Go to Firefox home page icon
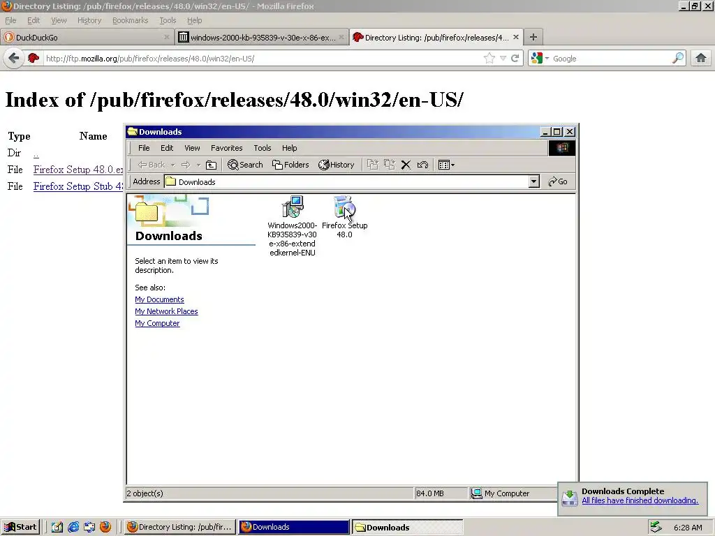The image size is (715, 536). pyautogui.click(x=700, y=58)
